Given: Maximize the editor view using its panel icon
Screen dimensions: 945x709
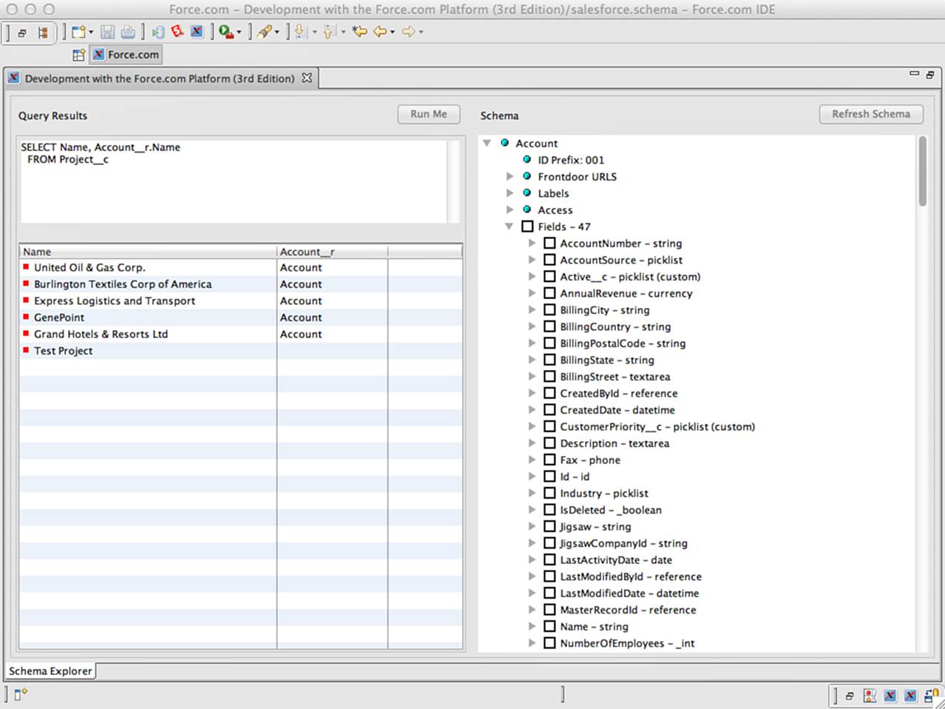Looking at the screenshot, I should click(x=929, y=75).
